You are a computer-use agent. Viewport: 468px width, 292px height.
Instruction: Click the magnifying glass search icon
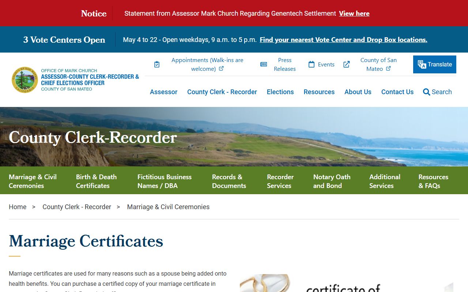[x=426, y=92]
